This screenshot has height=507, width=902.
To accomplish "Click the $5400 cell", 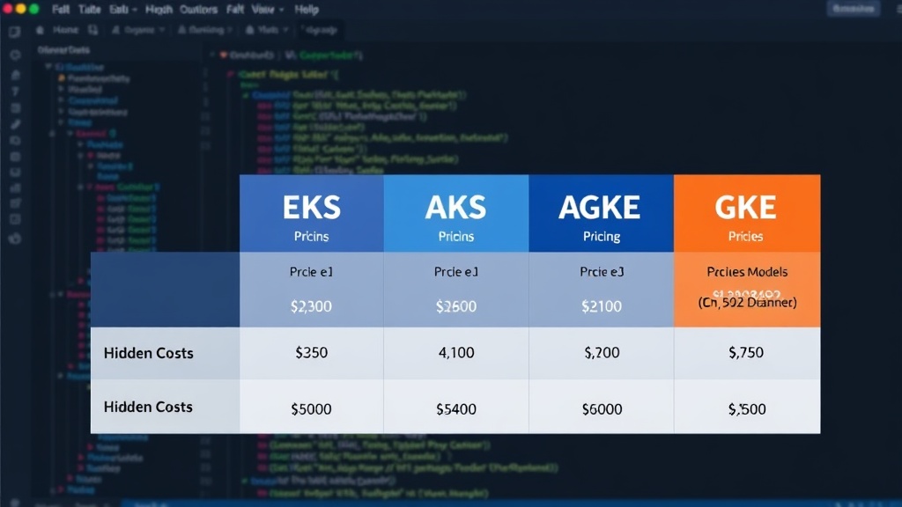I will [x=456, y=407].
